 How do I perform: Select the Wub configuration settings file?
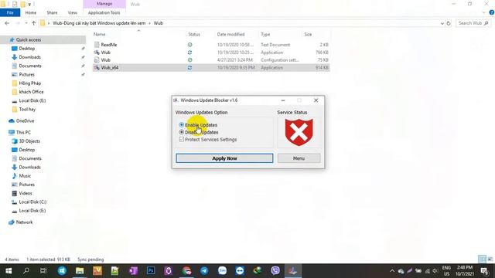[106, 60]
